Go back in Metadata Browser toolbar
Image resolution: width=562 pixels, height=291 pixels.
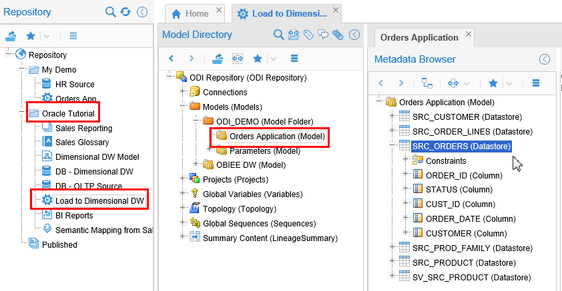pos(380,83)
